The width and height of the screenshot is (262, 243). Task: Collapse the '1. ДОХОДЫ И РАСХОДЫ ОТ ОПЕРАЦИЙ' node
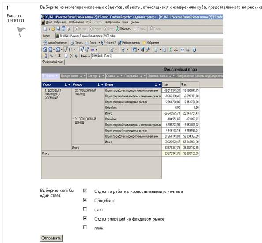pos(43,90)
